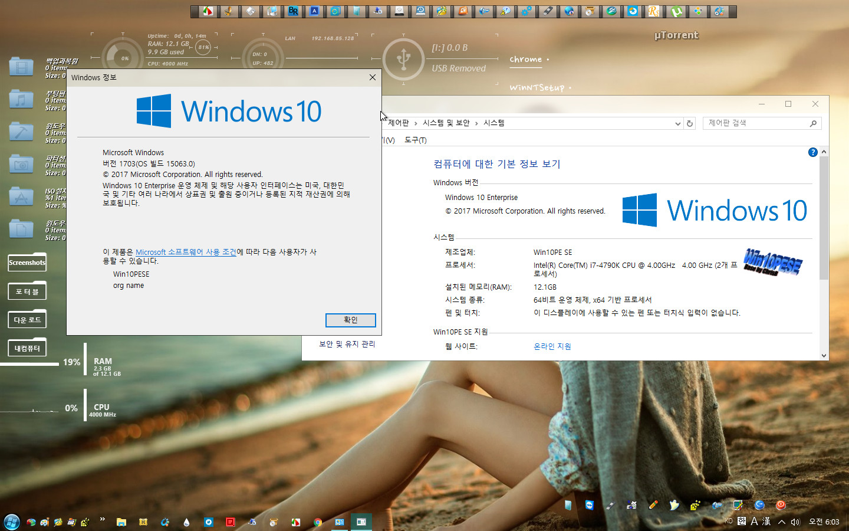Click the scroll-down arrow in System window
Viewport: 849px width, 531px height.
point(824,355)
